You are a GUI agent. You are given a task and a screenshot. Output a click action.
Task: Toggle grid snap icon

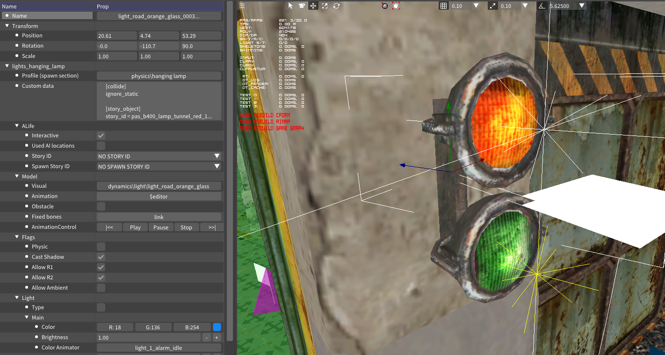coord(443,6)
